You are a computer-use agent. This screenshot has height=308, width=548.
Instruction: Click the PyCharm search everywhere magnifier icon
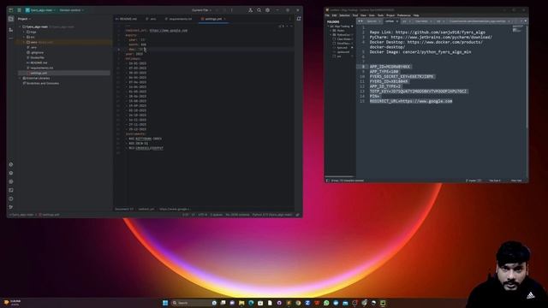(259, 10)
